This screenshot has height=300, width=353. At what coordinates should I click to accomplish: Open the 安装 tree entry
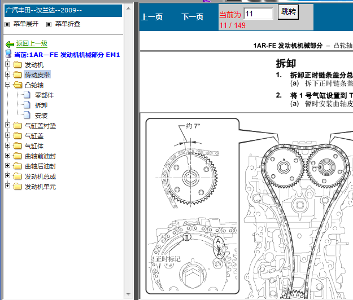coord(41,116)
